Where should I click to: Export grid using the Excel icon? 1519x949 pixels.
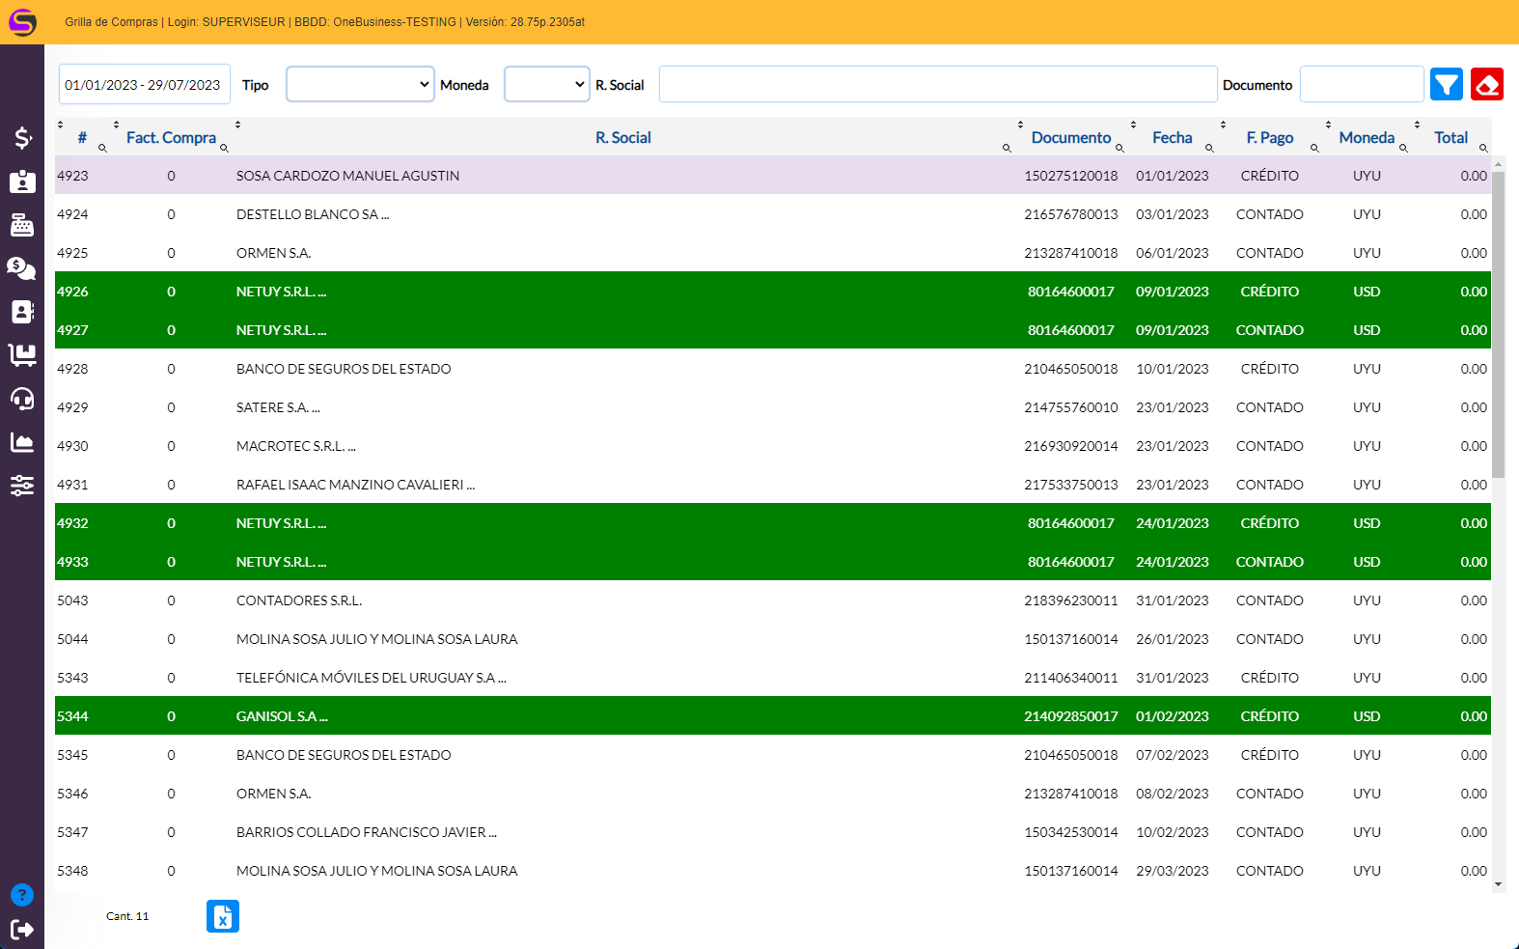click(223, 916)
